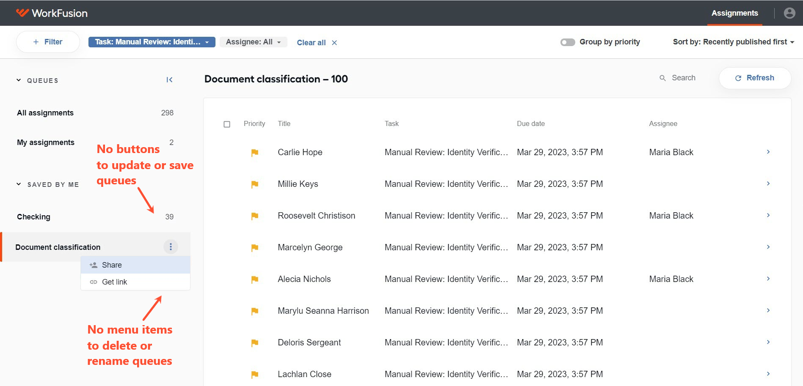Open the Task filter dropdown

pyautogui.click(x=152, y=42)
